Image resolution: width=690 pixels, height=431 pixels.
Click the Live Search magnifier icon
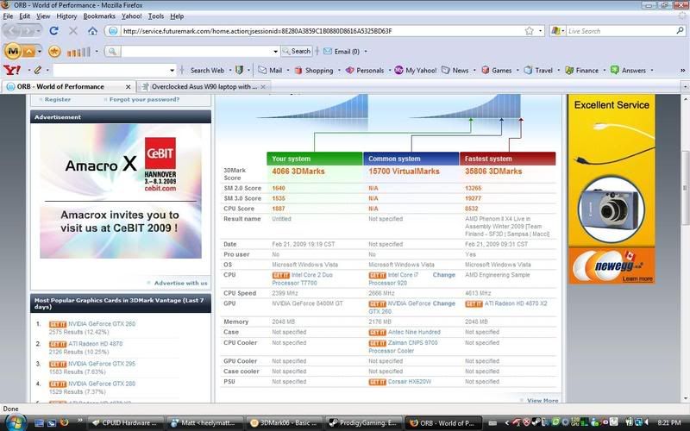point(680,31)
